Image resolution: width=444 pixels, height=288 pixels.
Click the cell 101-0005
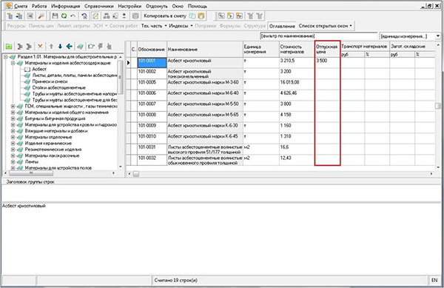pos(152,84)
